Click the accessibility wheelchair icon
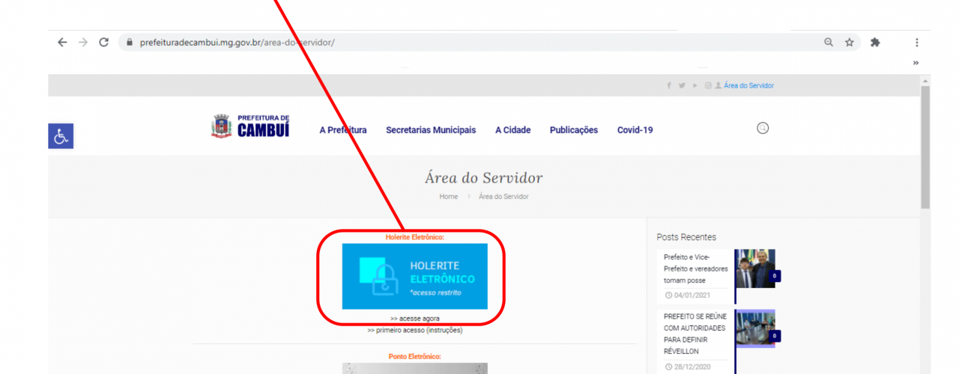 point(61,136)
